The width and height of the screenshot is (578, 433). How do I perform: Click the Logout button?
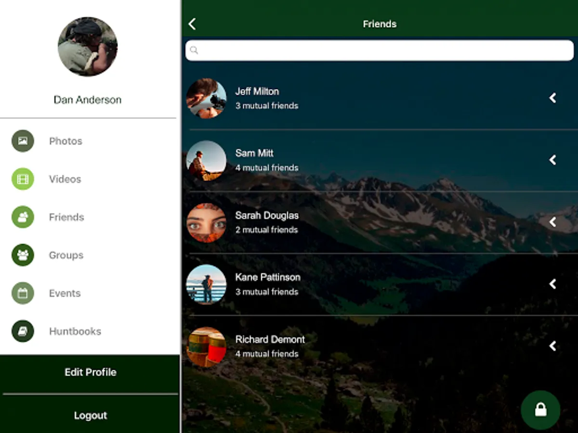tap(90, 415)
